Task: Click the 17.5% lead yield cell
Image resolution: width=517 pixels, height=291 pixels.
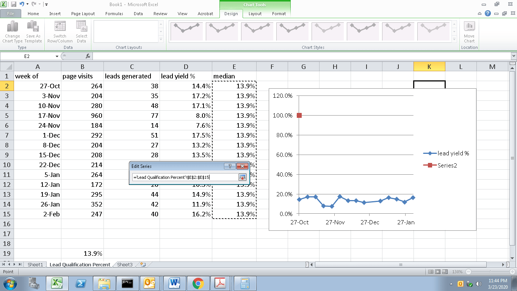Action: 186,135
